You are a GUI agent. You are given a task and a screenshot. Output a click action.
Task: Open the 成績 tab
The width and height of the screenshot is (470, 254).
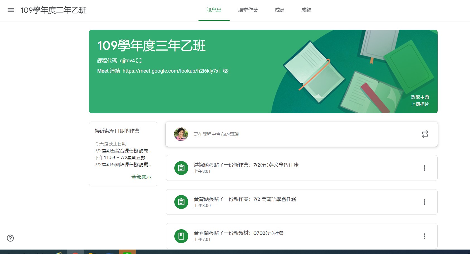point(306,10)
